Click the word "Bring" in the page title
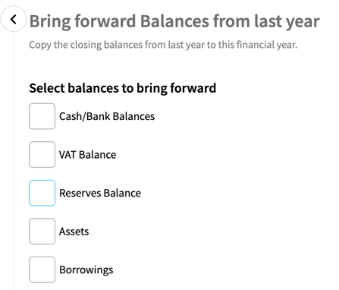Image resolution: width=339 pixels, height=290 pixels. tap(50, 22)
